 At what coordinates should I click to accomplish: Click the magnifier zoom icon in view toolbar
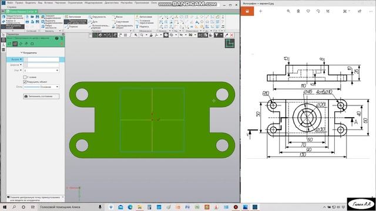(x=142, y=35)
